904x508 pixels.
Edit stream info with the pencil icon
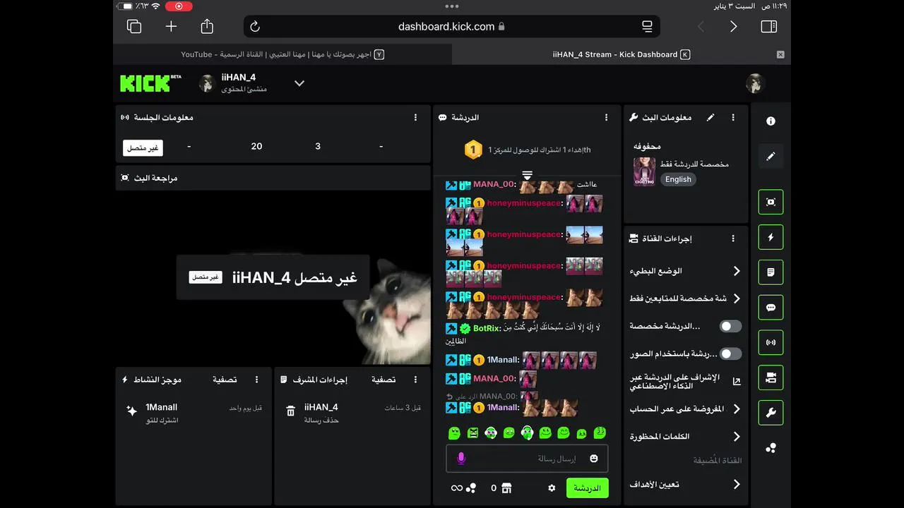[x=710, y=117]
